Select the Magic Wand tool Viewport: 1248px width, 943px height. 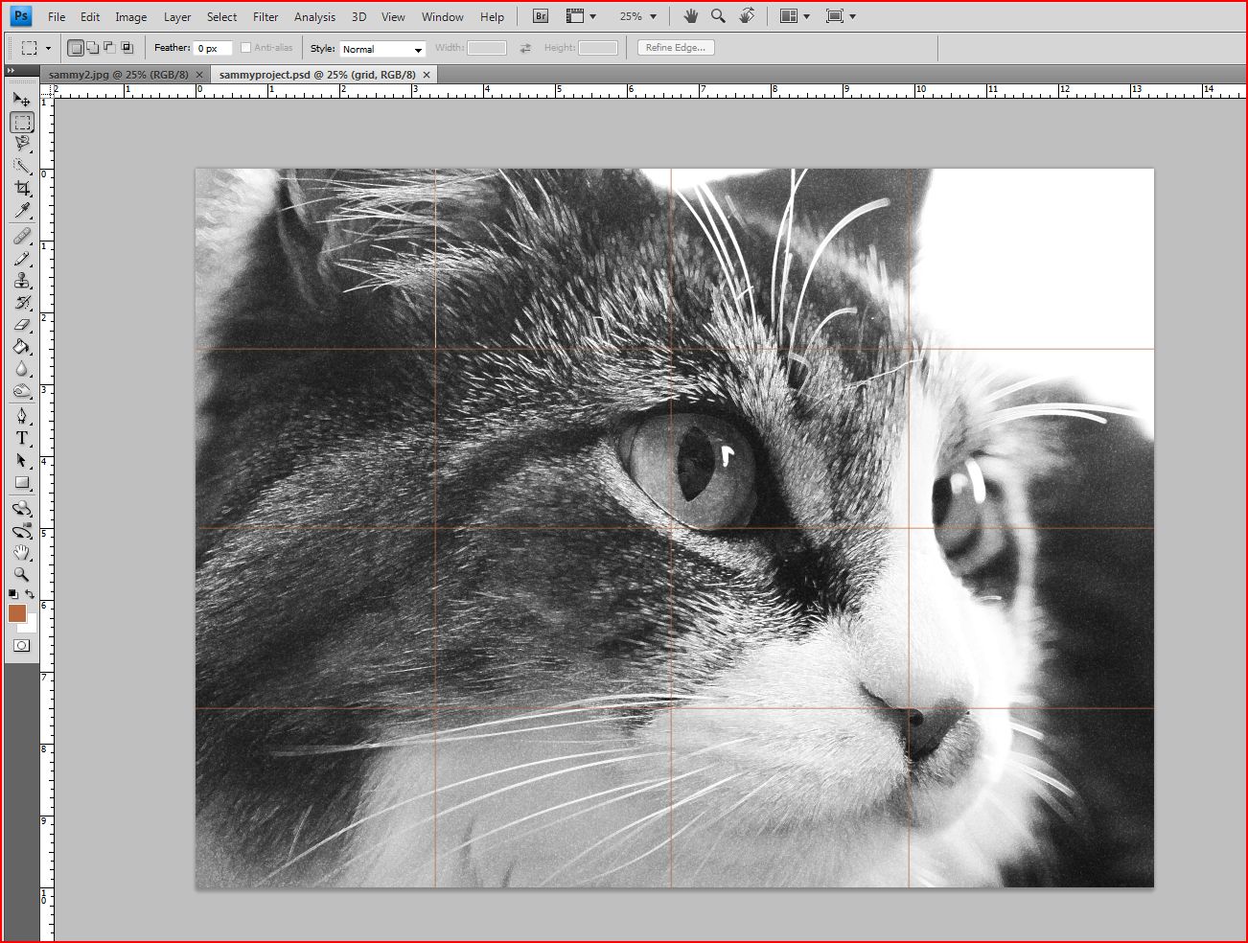tap(22, 166)
